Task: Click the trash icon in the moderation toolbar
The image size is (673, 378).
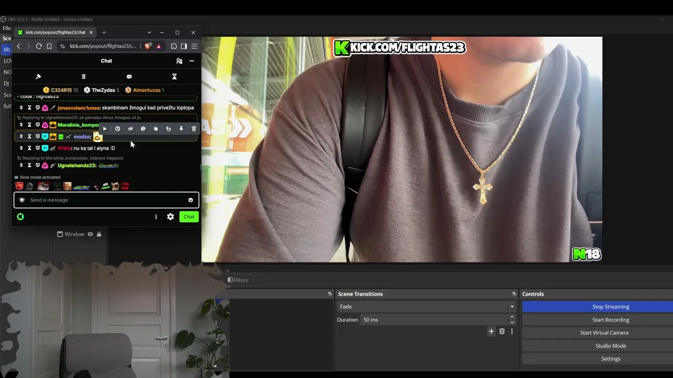Action: (x=84, y=77)
